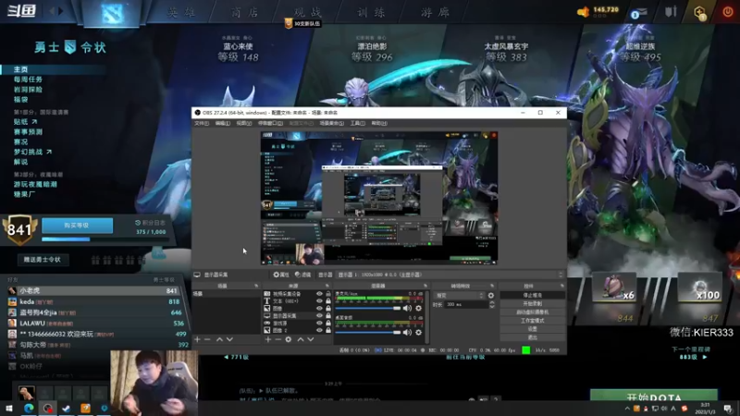Screen dimensions: 740x416
Task: Open source properties gear in sources toolbar
Action: point(289,339)
